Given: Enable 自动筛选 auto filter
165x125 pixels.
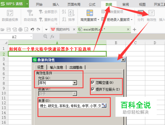Looking at the screenshot, I should coord(30,16).
